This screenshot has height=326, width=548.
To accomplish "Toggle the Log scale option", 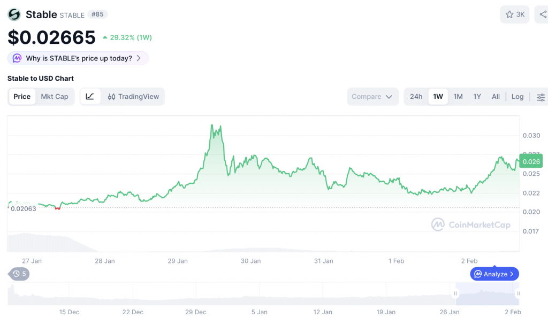I will [x=517, y=97].
